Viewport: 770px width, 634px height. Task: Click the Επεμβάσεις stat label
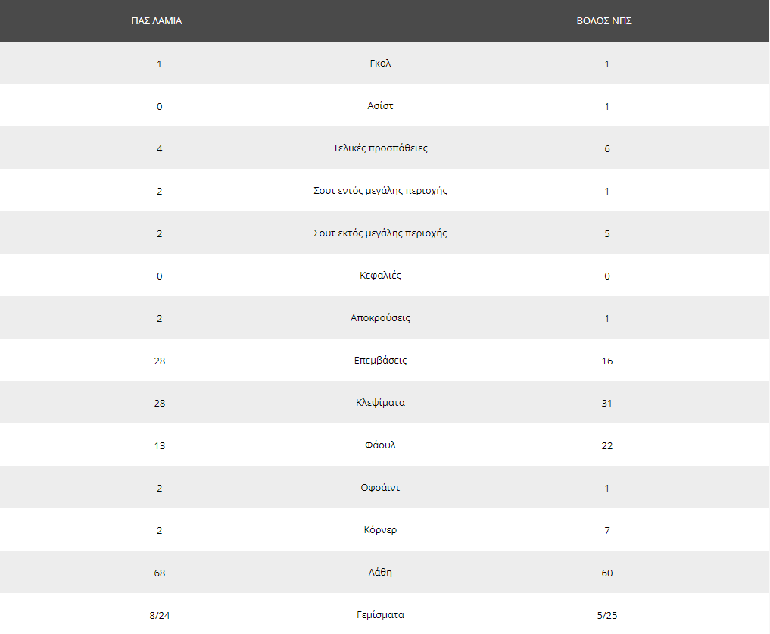[380, 361]
